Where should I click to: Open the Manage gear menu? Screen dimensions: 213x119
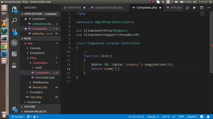click(14, 109)
